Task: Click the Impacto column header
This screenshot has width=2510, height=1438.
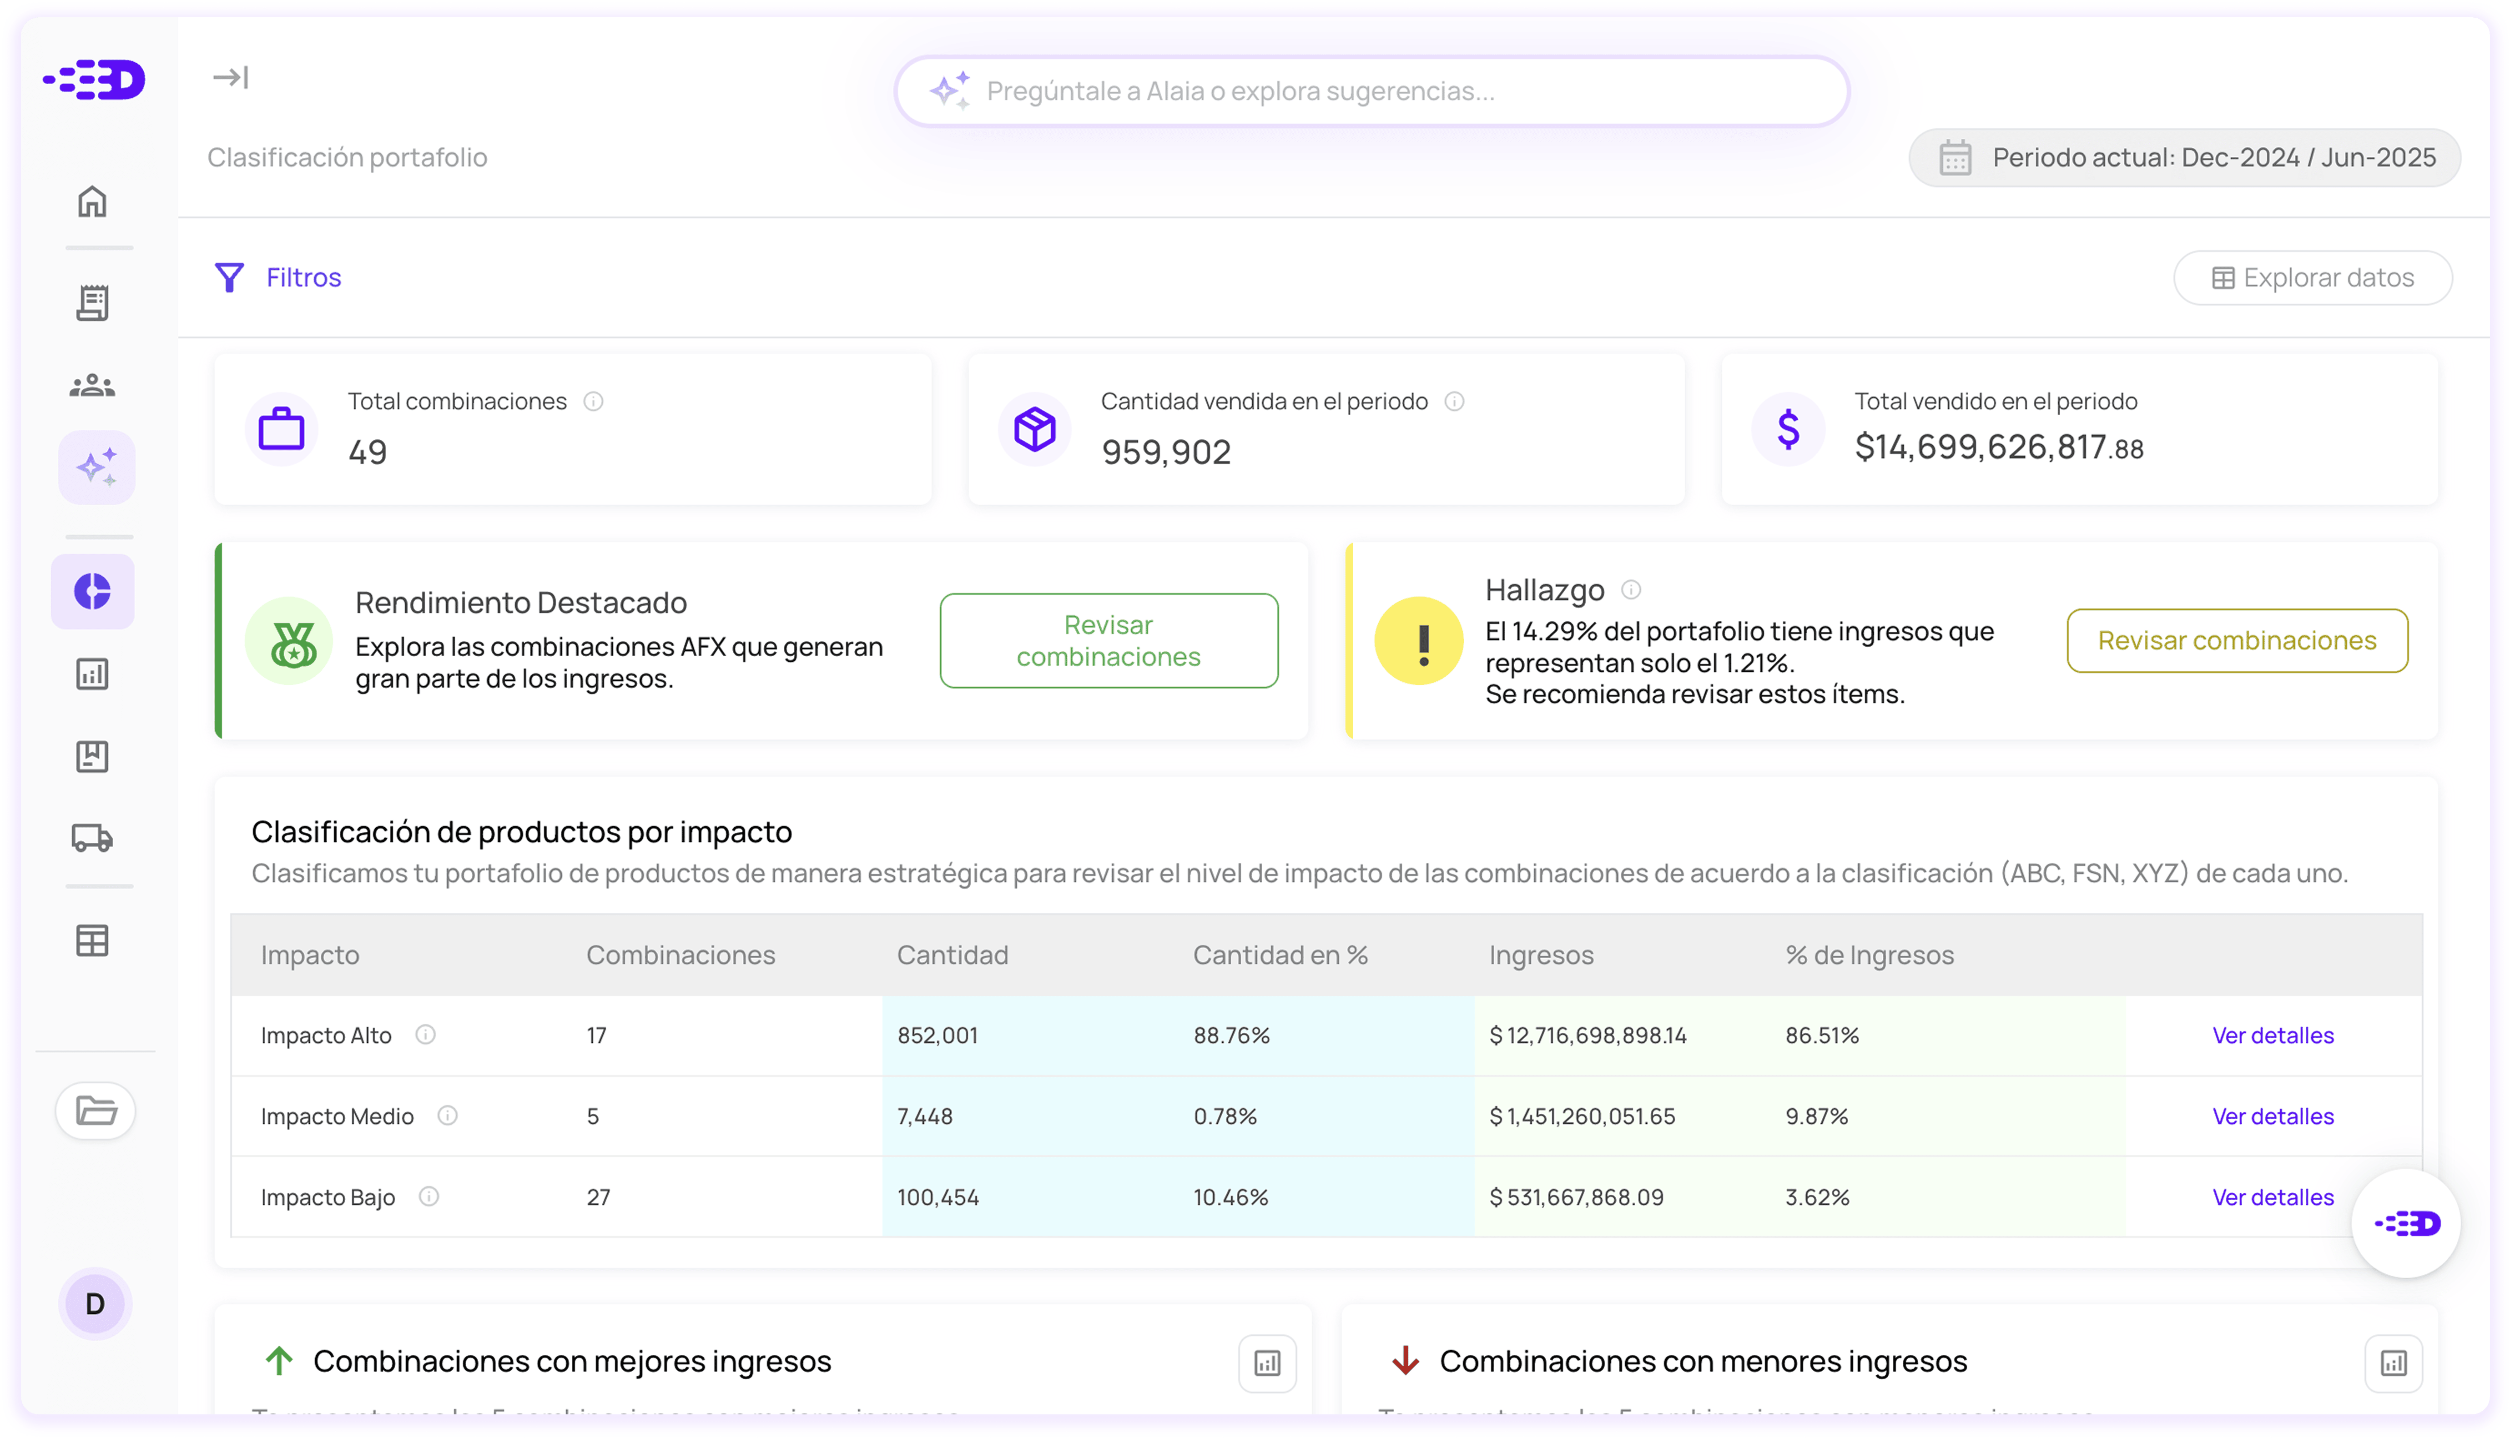Action: click(x=309, y=955)
